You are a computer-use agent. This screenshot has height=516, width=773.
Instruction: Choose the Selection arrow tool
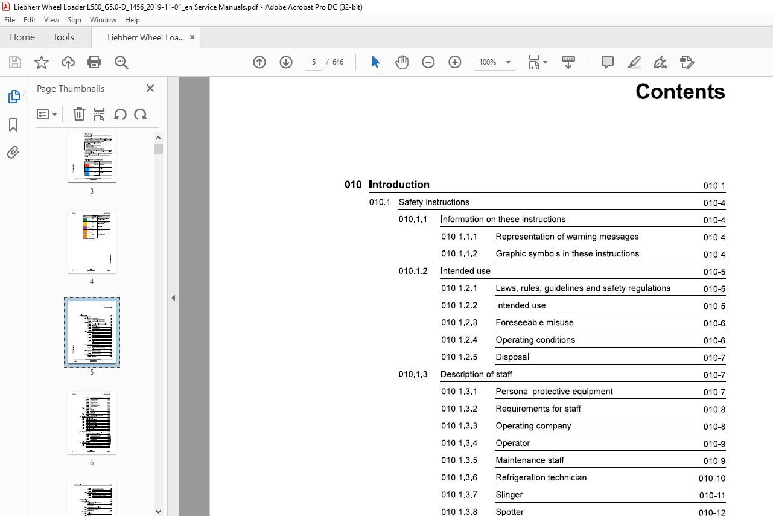pos(375,62)
